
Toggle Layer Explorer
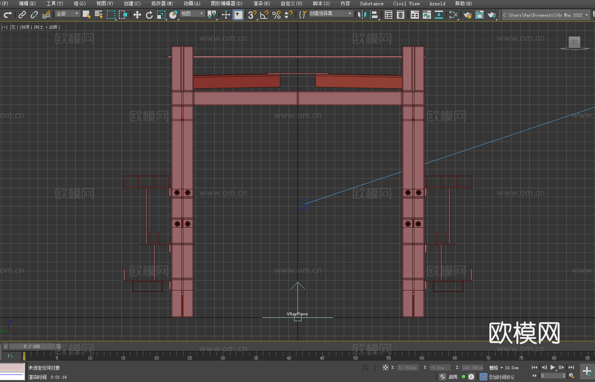[x=401, y=15]
